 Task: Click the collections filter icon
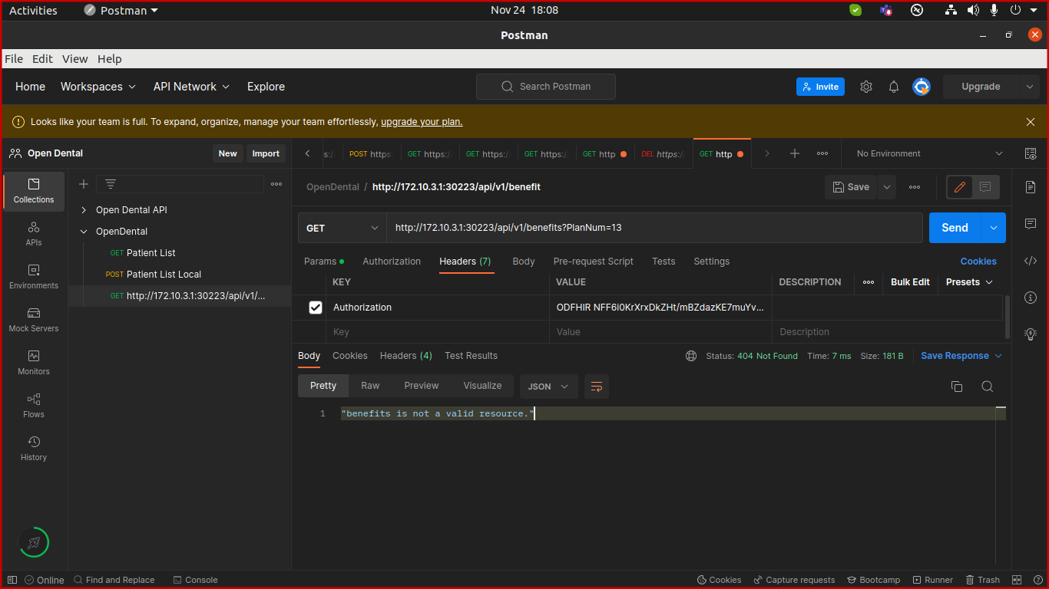[111, 184]
